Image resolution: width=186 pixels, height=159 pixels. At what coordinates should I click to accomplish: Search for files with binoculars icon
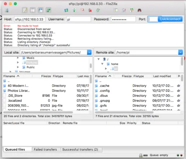tap(139, 10)
